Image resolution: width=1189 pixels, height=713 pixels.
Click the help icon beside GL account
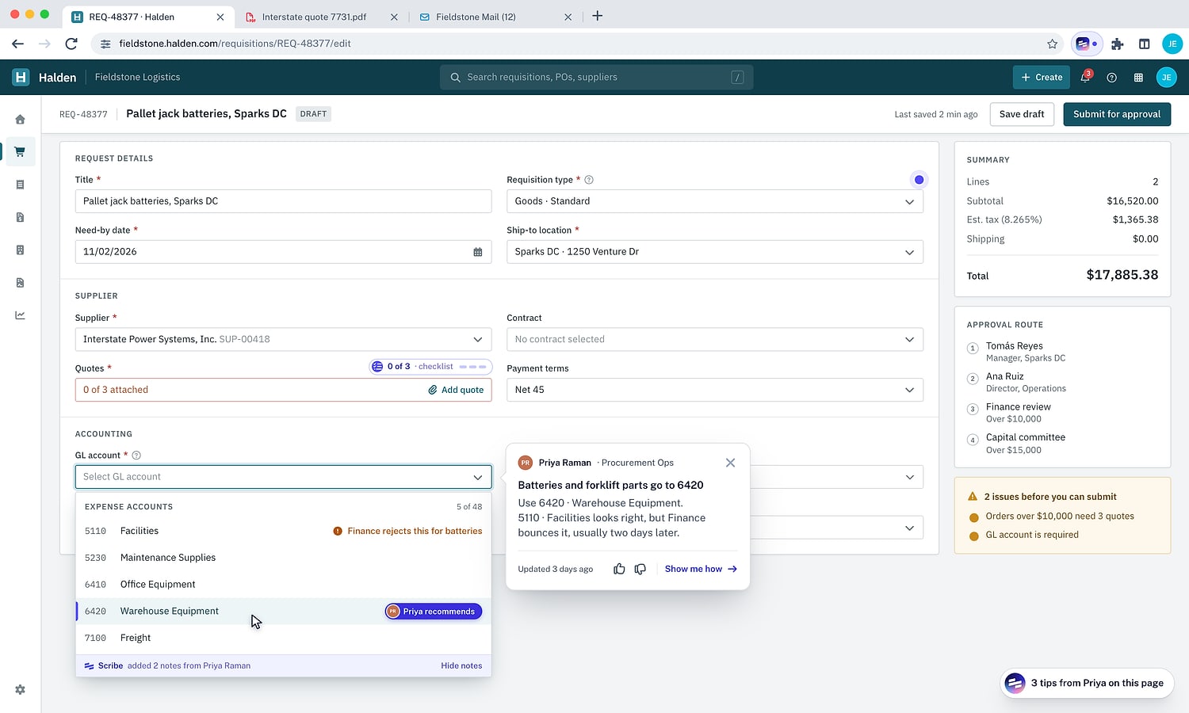click(136, 456)
